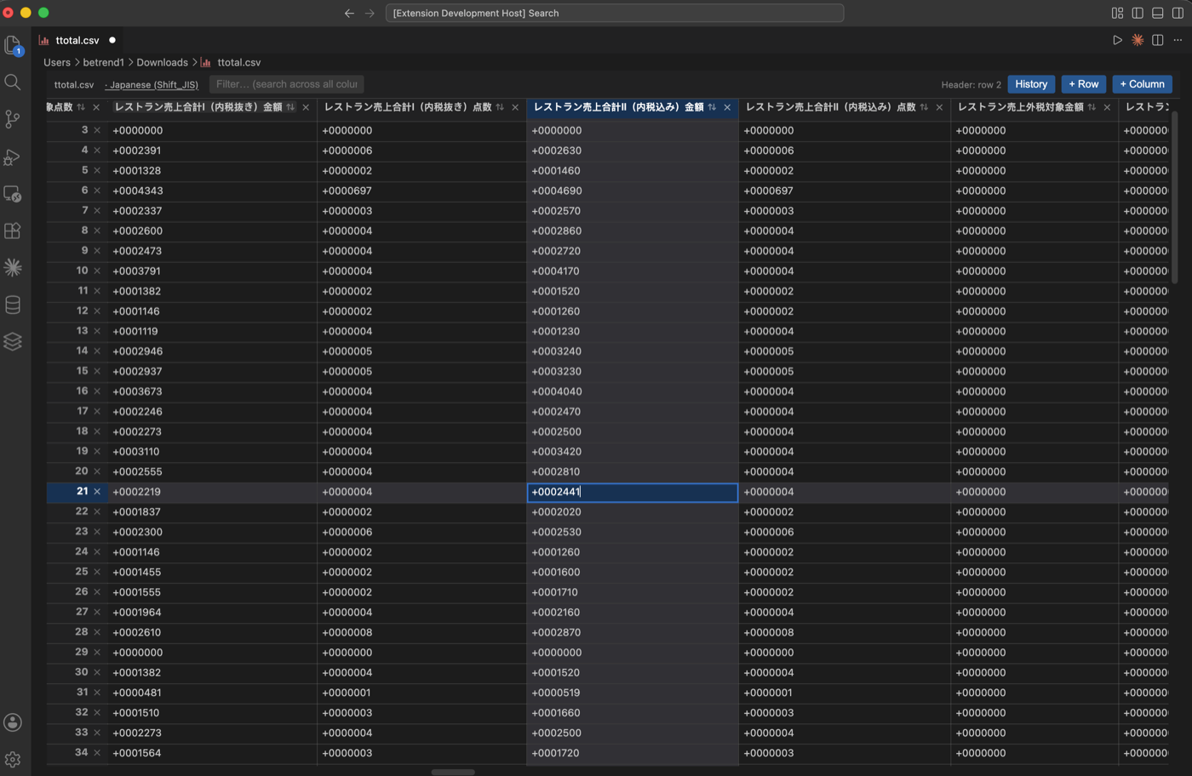This screenshot has width=1192, height=776.
Task: Toggle the secondary side bar
Action: [x=1178, y=13]
